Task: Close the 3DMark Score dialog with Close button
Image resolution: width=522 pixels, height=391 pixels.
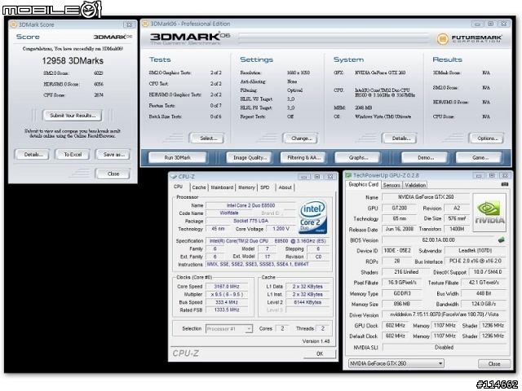Action: coord(113,174)
